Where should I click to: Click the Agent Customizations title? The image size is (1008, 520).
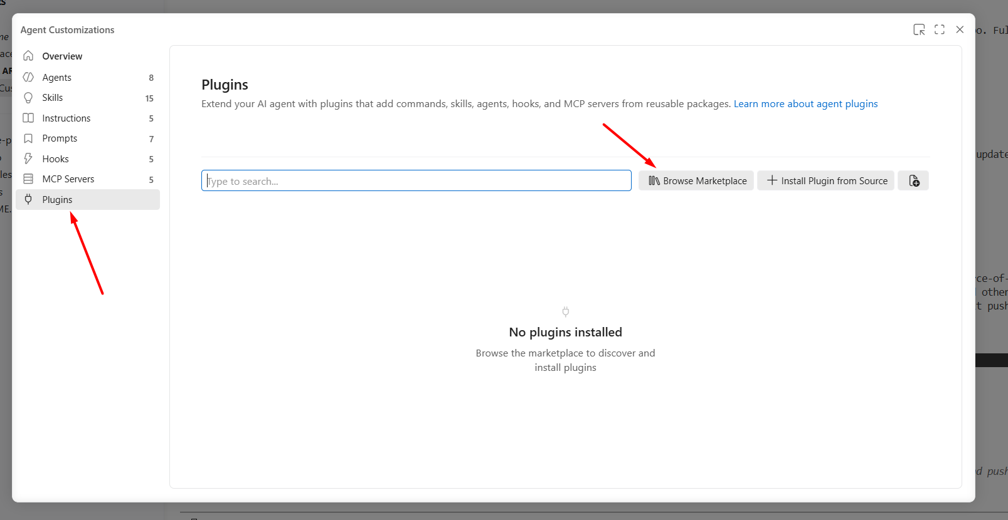point(67,30)
